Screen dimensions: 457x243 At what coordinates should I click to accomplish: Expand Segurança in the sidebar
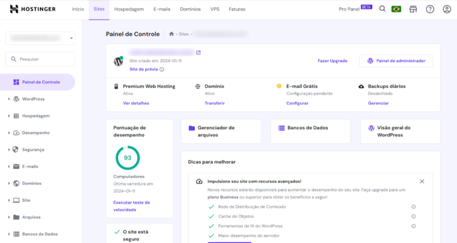tap(9, 150)
